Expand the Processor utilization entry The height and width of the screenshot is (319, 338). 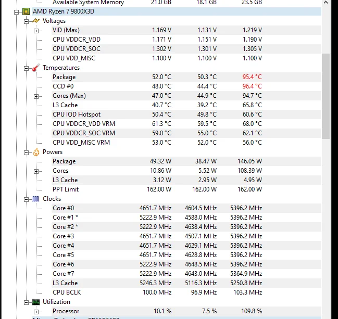36,312
